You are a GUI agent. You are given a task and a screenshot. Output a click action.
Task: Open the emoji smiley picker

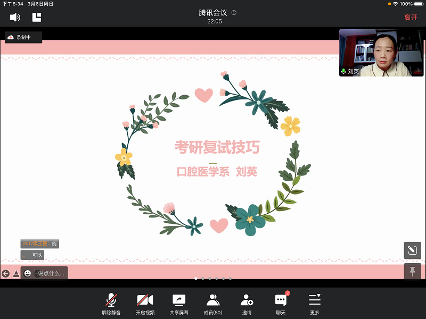click(28, 273)
